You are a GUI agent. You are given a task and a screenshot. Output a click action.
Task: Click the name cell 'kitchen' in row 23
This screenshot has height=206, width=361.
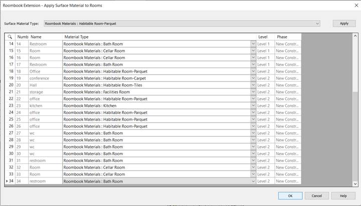tap(45, 105)
